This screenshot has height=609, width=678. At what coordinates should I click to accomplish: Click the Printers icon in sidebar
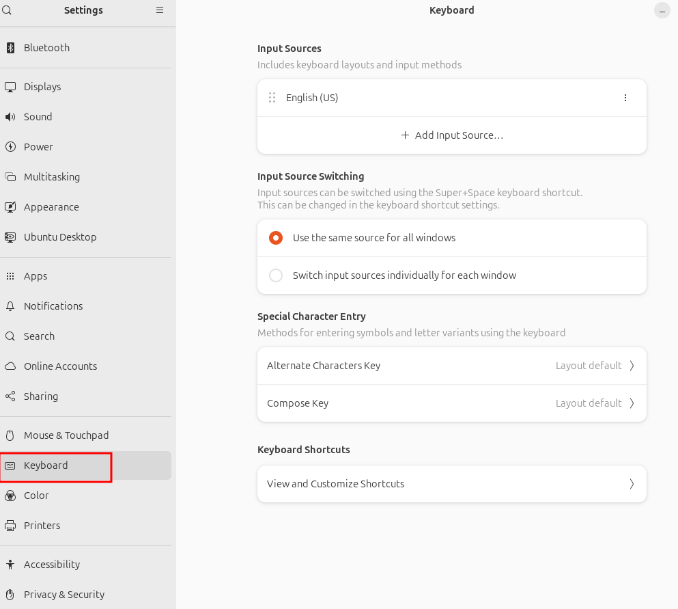(10, 526)
